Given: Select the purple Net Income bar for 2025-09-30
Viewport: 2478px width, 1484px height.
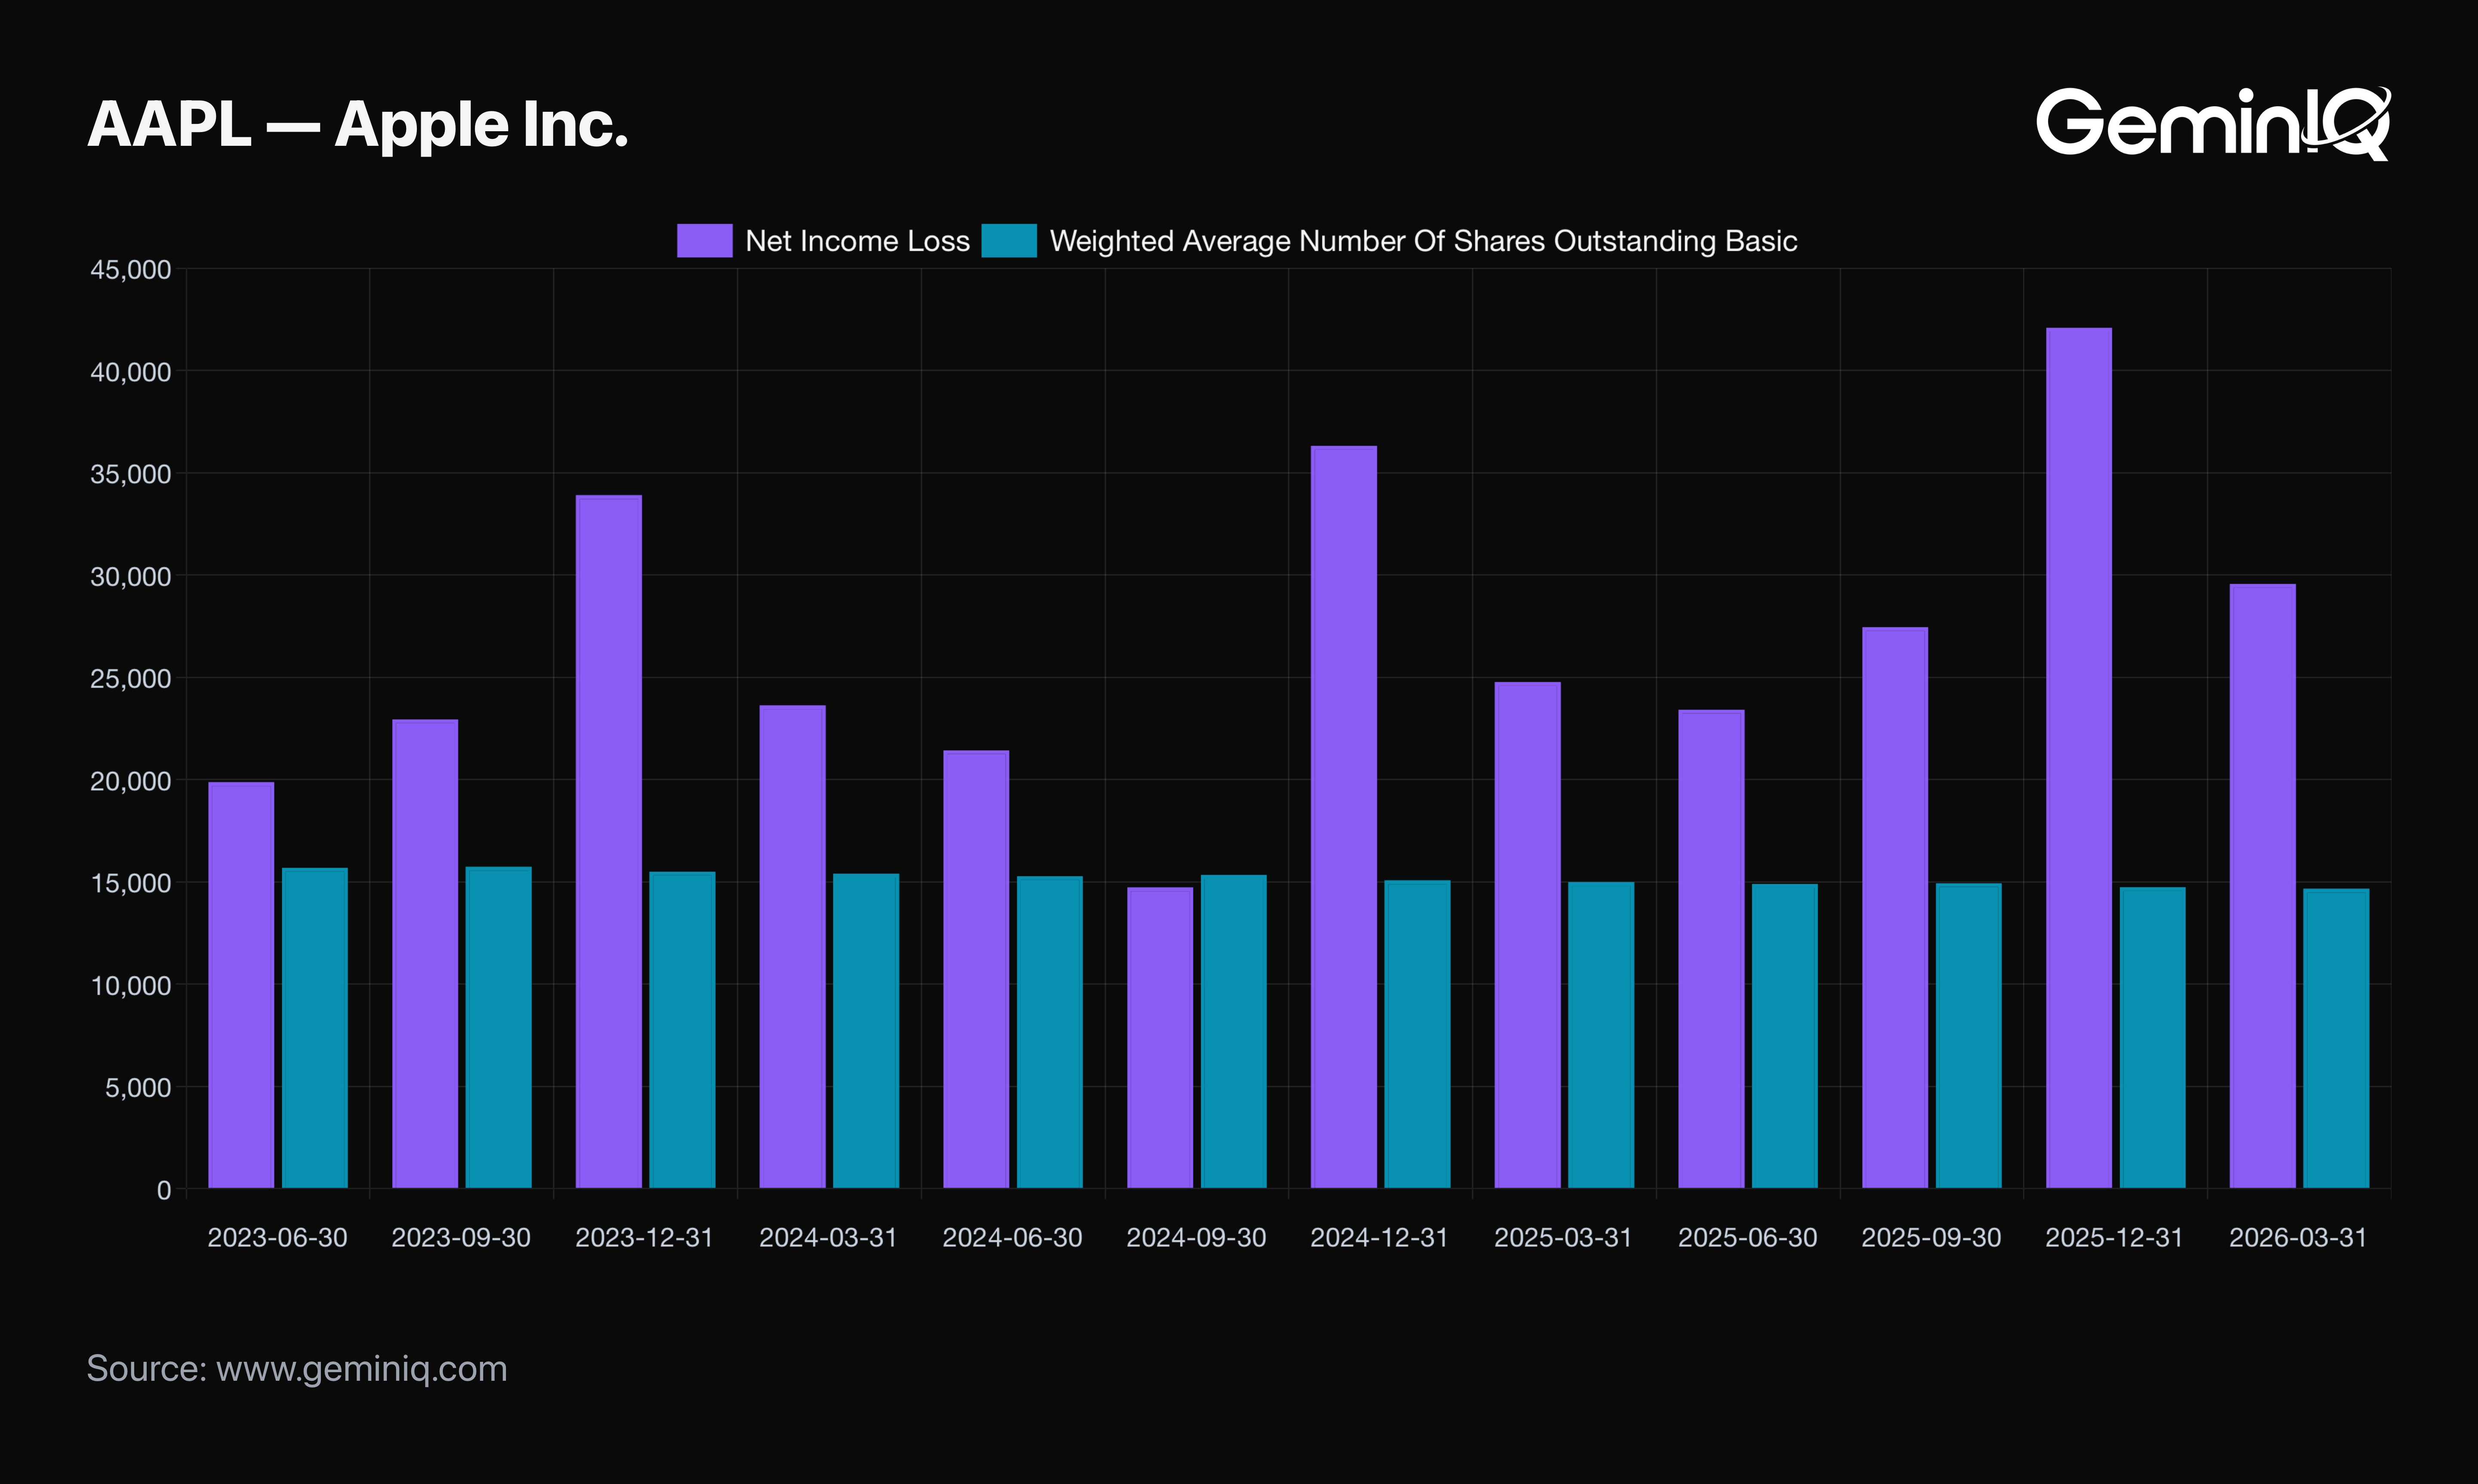Looking at the screenshot, I should [x=1895, y=908].
